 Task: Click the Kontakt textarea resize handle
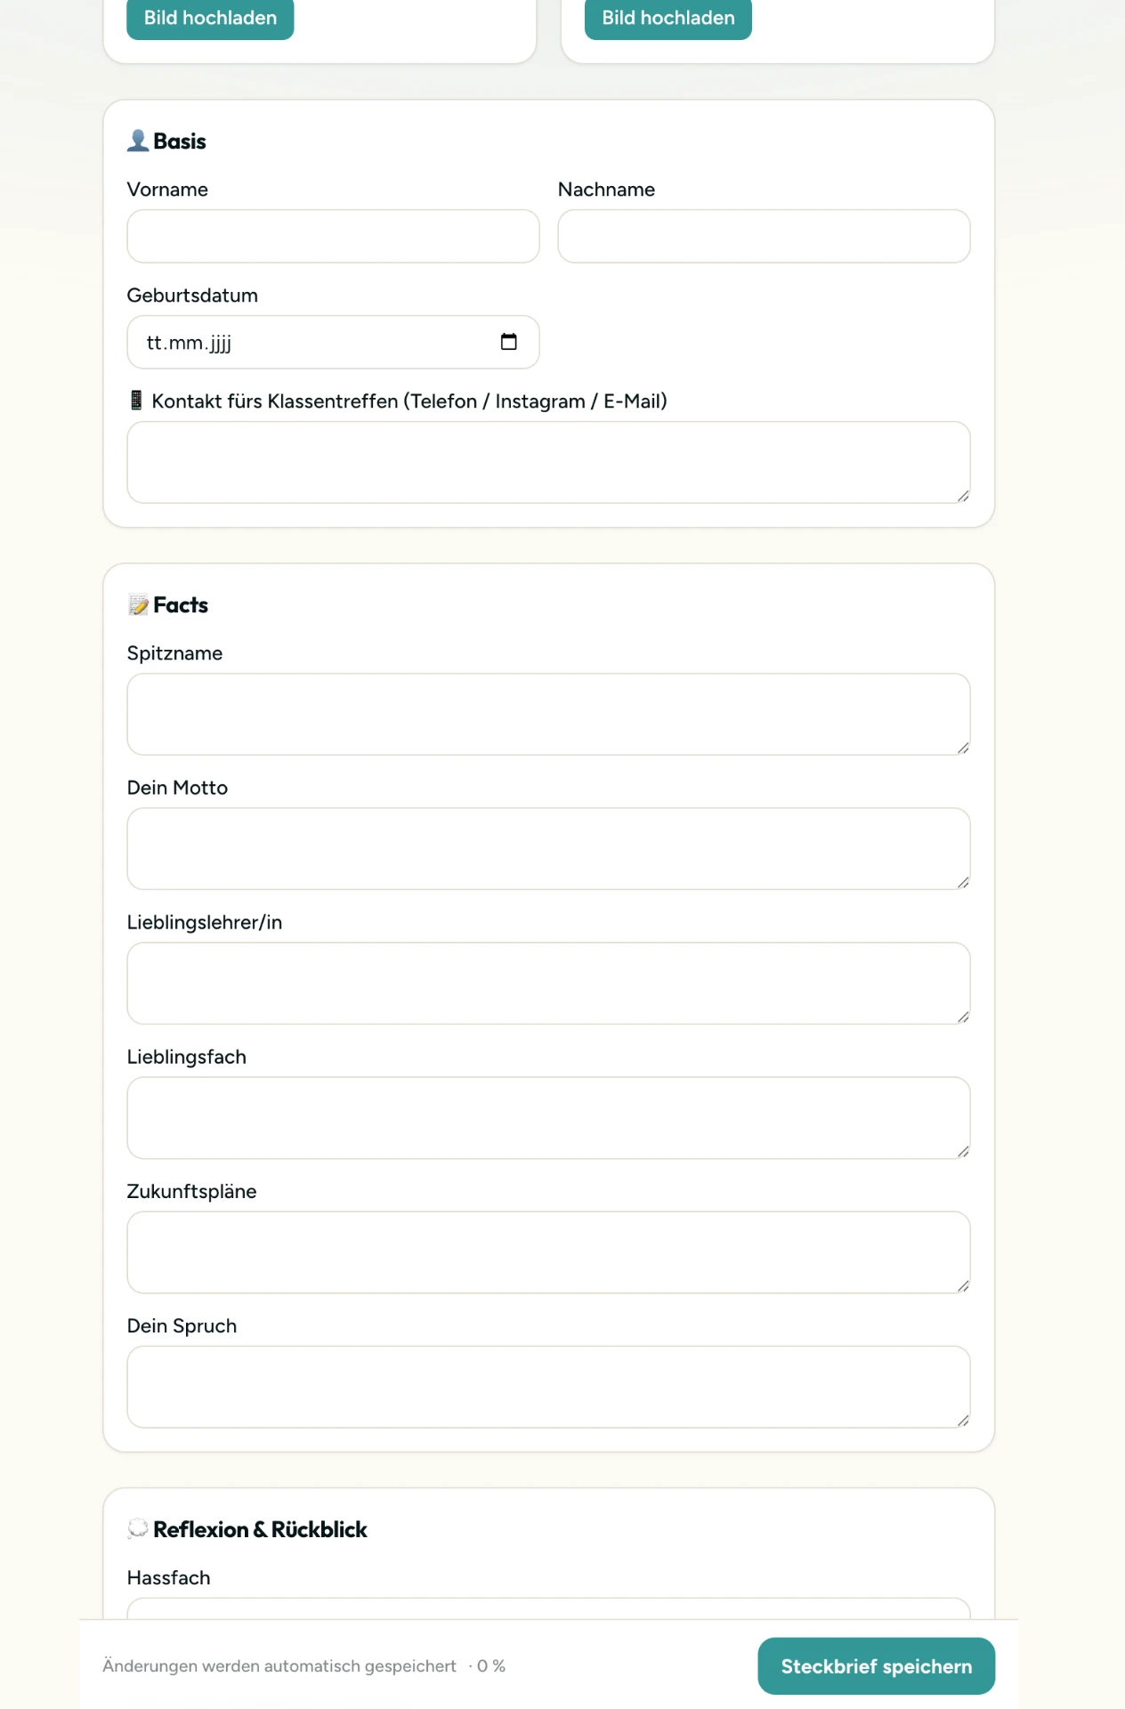[963, 496]
